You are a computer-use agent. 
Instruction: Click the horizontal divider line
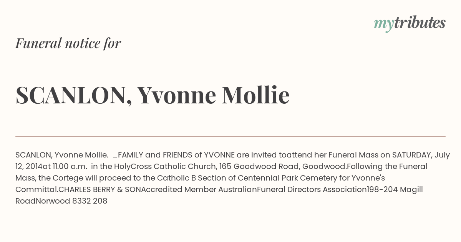230,136
